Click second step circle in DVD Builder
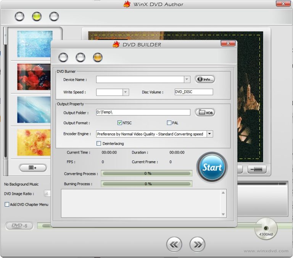The image size is (293, 258). (x=80, y=57)
